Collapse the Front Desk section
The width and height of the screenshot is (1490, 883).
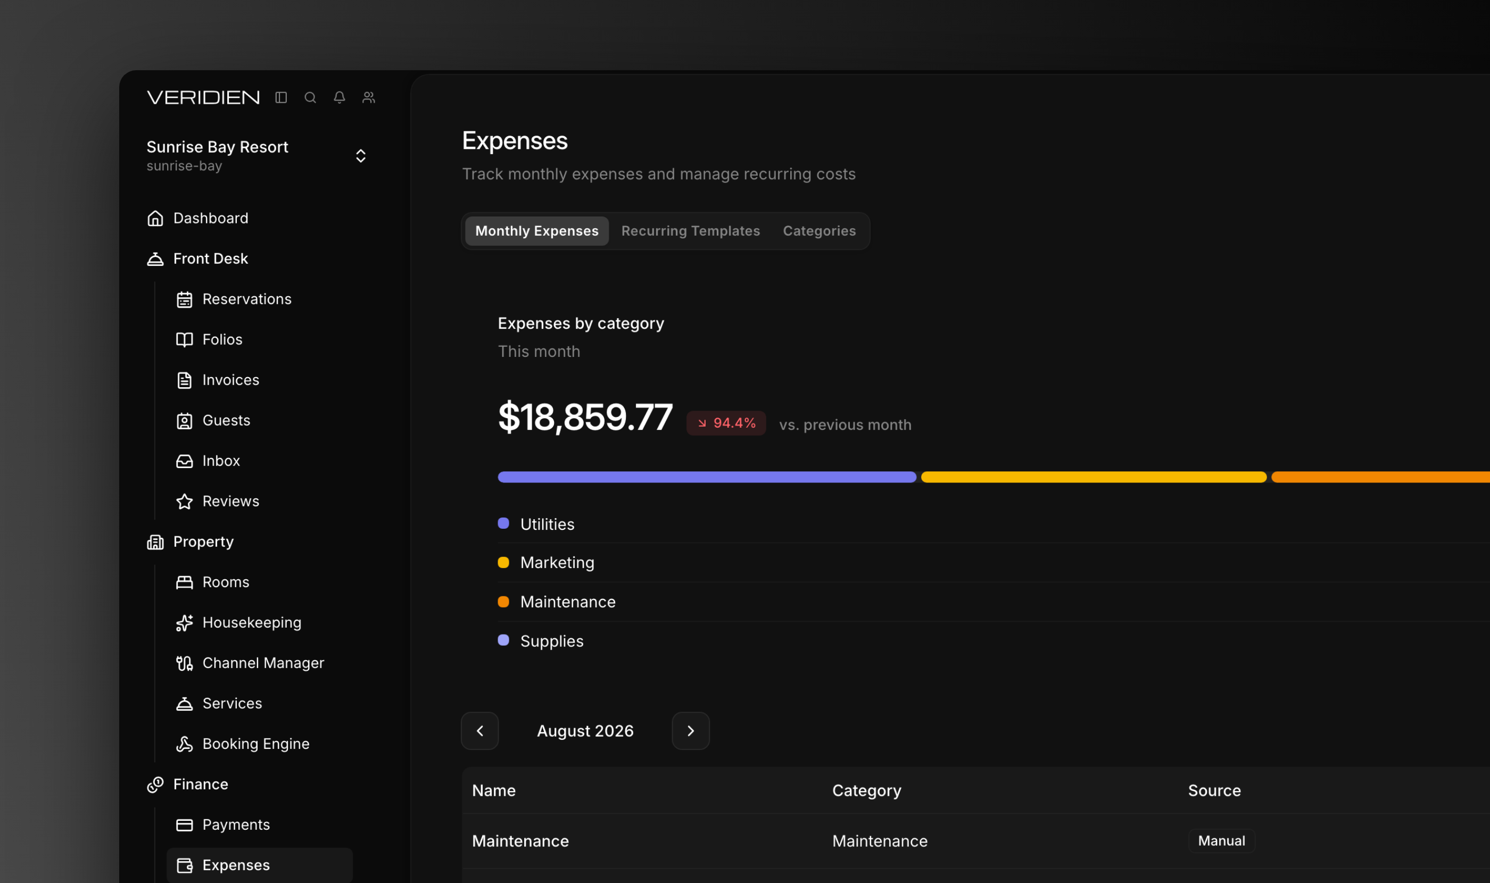coord(211,259)
